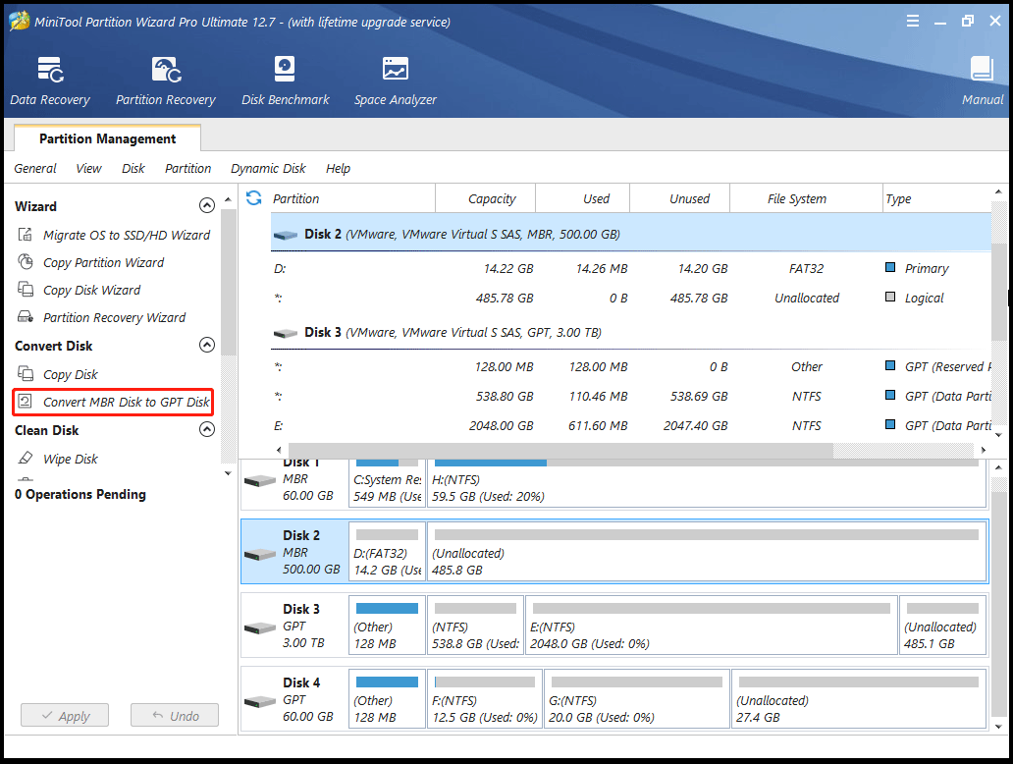This screenshot has width=1013, height=764.
Task: Select 485.8 GB Unallocated block on Disk 2
Action: (707, 552)
